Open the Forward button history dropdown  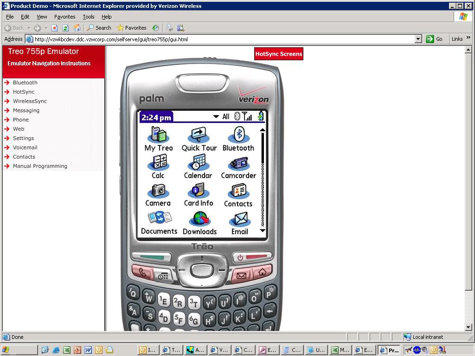(x=46, y=28)
